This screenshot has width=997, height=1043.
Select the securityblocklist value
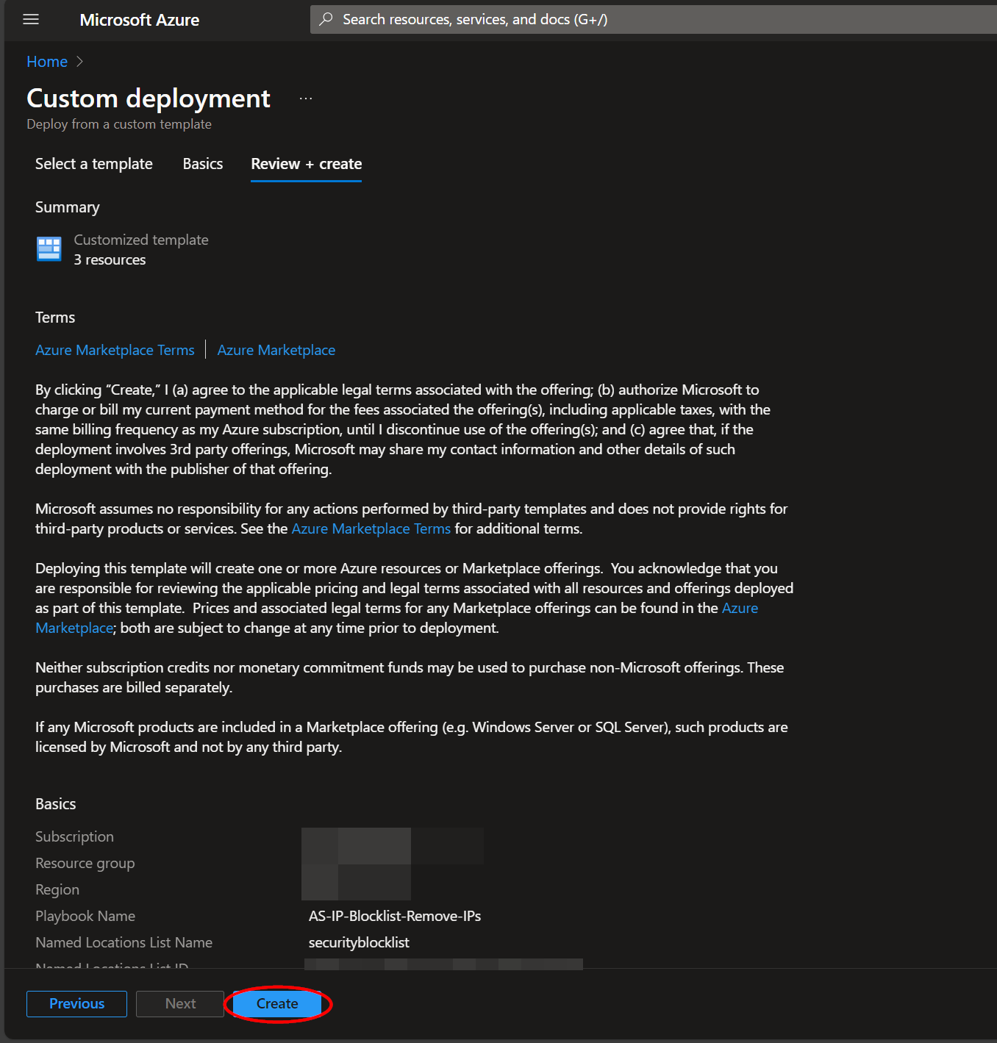(x=359, y=942)
